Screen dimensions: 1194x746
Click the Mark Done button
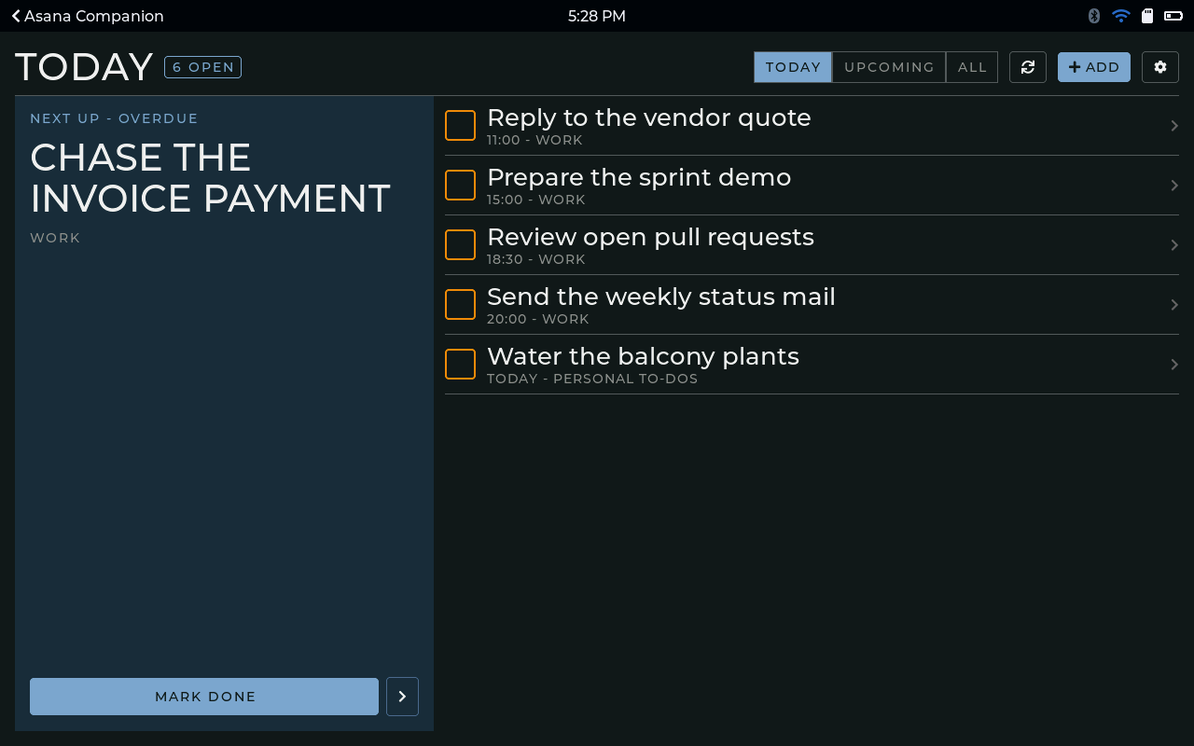(x=204, y=697)
